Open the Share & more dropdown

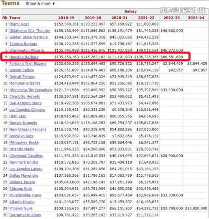coord(40,4)
